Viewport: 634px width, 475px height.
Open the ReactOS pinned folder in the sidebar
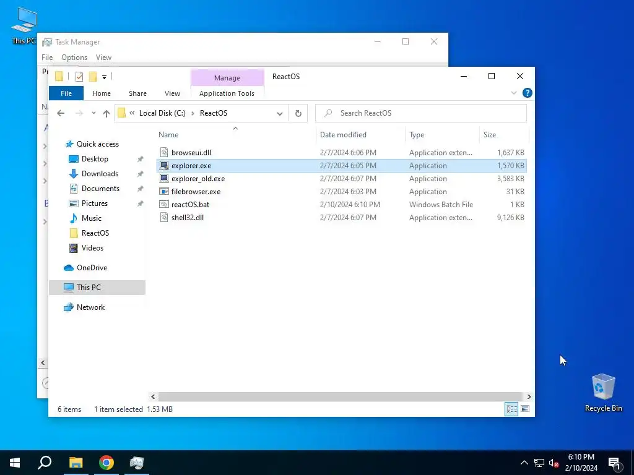95,233
